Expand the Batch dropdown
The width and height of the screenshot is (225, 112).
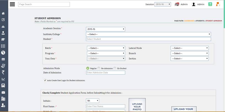point(106,48)
